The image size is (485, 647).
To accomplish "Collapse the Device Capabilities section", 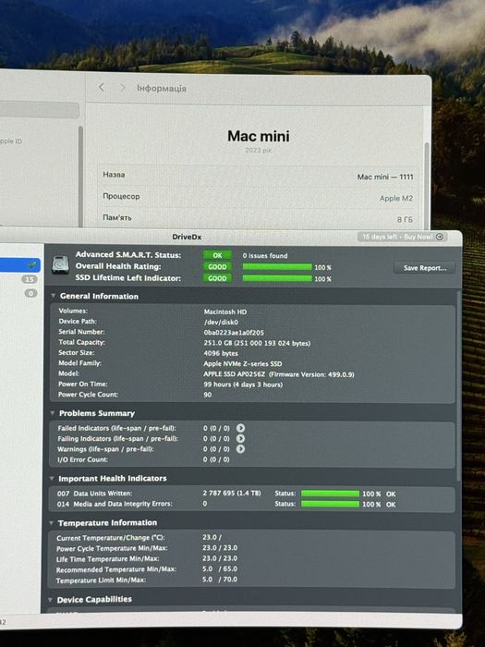I will click(x=50, y=600).
